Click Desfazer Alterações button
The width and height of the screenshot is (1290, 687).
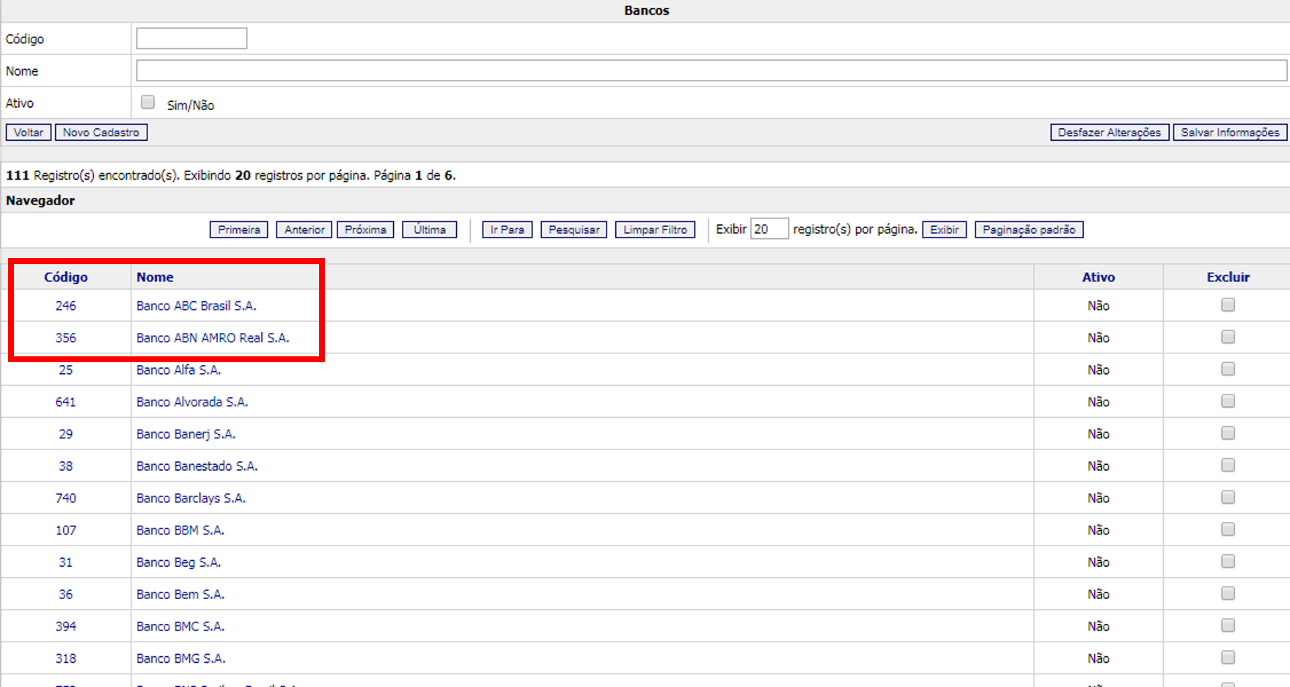(x=1109, y=132)
